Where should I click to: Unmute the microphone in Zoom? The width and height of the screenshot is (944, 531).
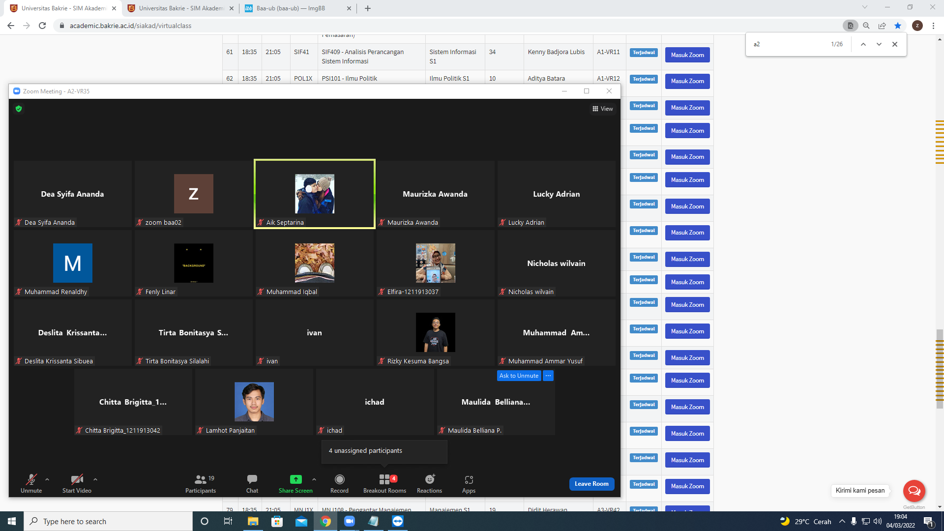31,483
